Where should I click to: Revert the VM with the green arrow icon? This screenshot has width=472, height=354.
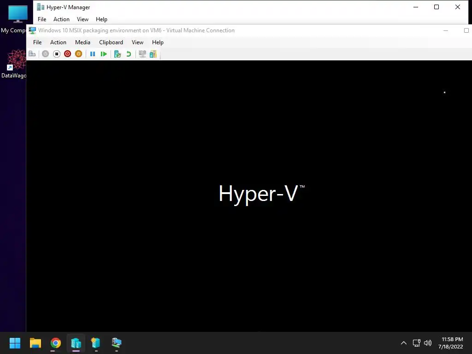(x=129, y=54)
